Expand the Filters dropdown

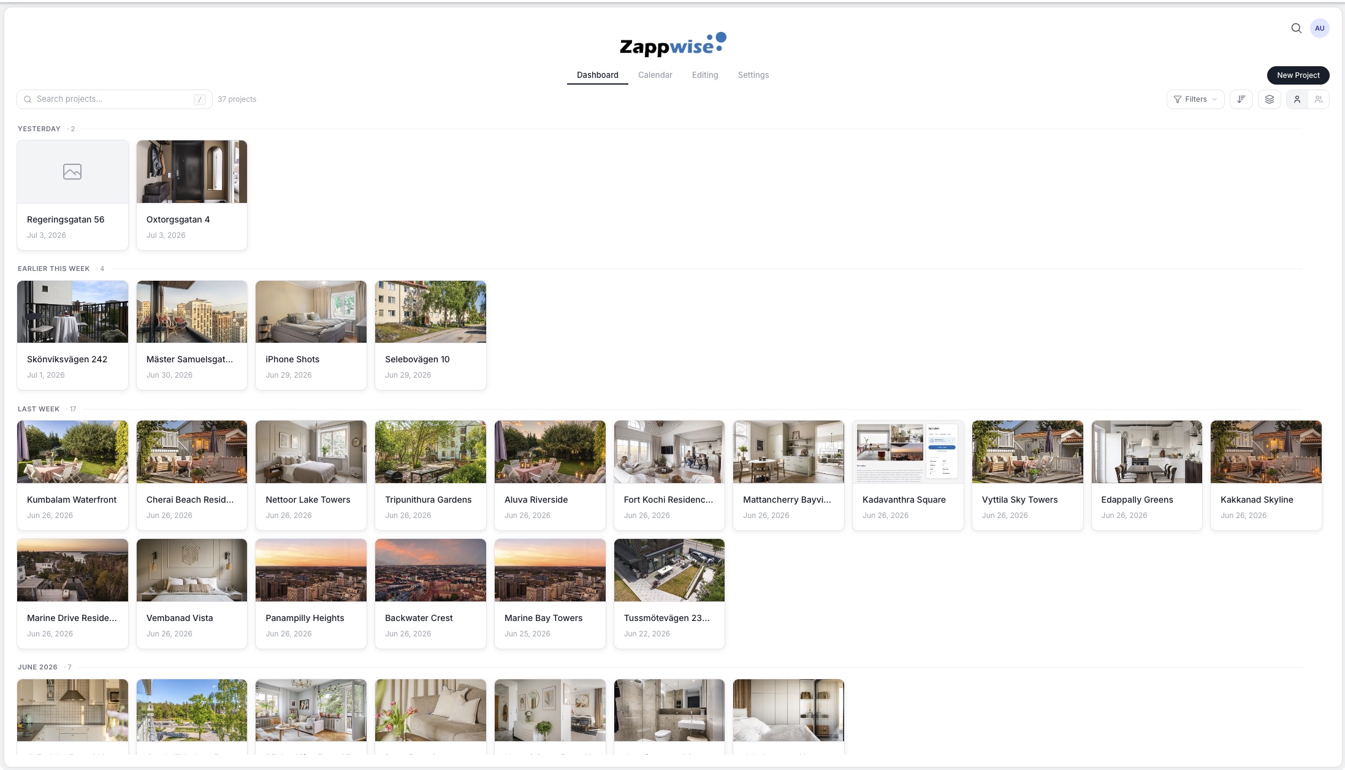tap(1195, 99)
